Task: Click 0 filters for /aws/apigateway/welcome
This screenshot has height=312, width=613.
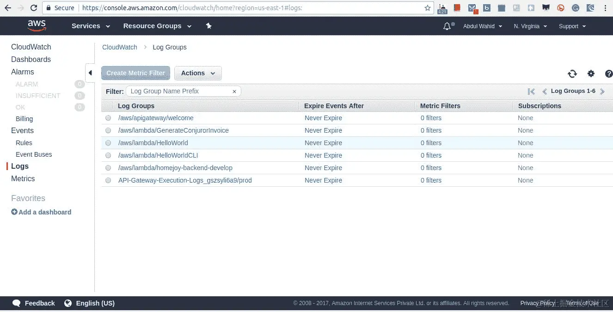Action: click(431, 118)
